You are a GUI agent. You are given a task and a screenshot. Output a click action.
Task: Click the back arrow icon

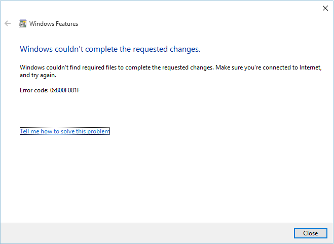(8, 23)
